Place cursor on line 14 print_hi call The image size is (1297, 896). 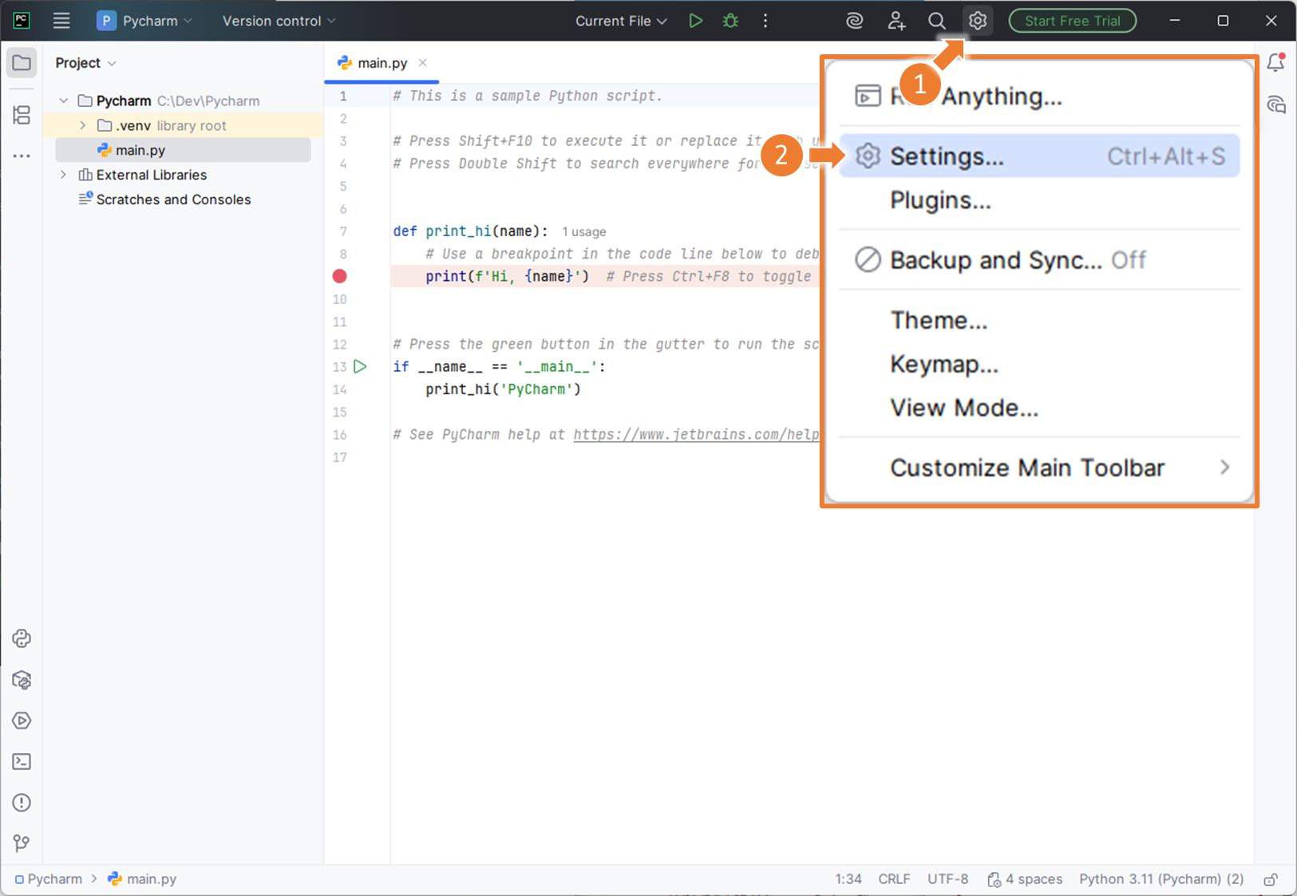[503, 389]
